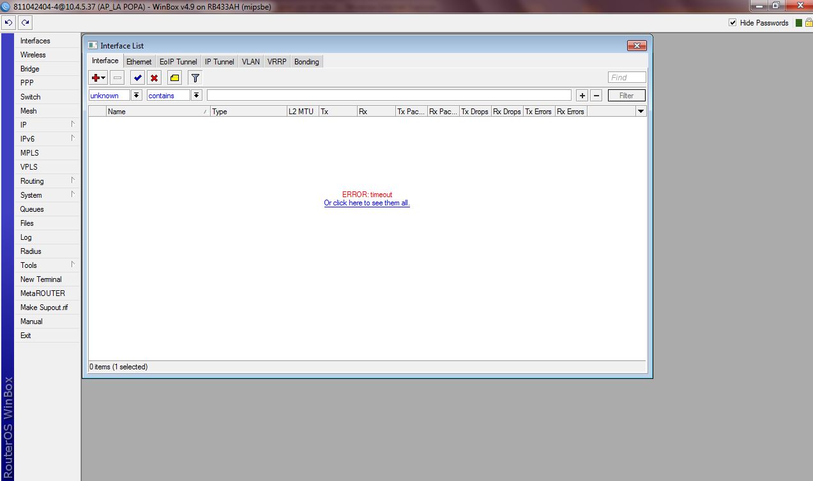Switch to the Ethernet tab

139,61
